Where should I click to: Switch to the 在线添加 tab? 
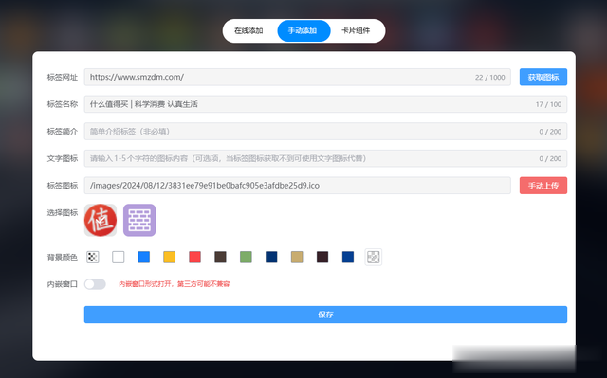click(248, 30)
